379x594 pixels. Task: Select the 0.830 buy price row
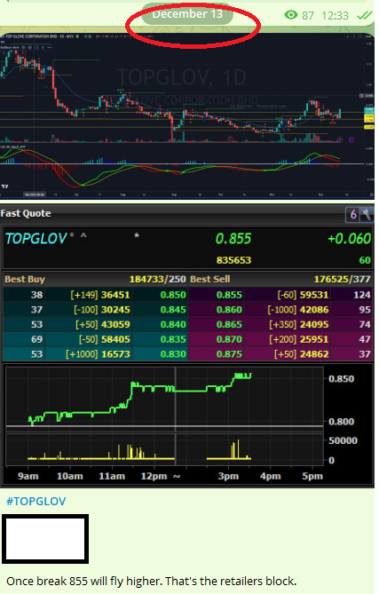pos(95,353)
